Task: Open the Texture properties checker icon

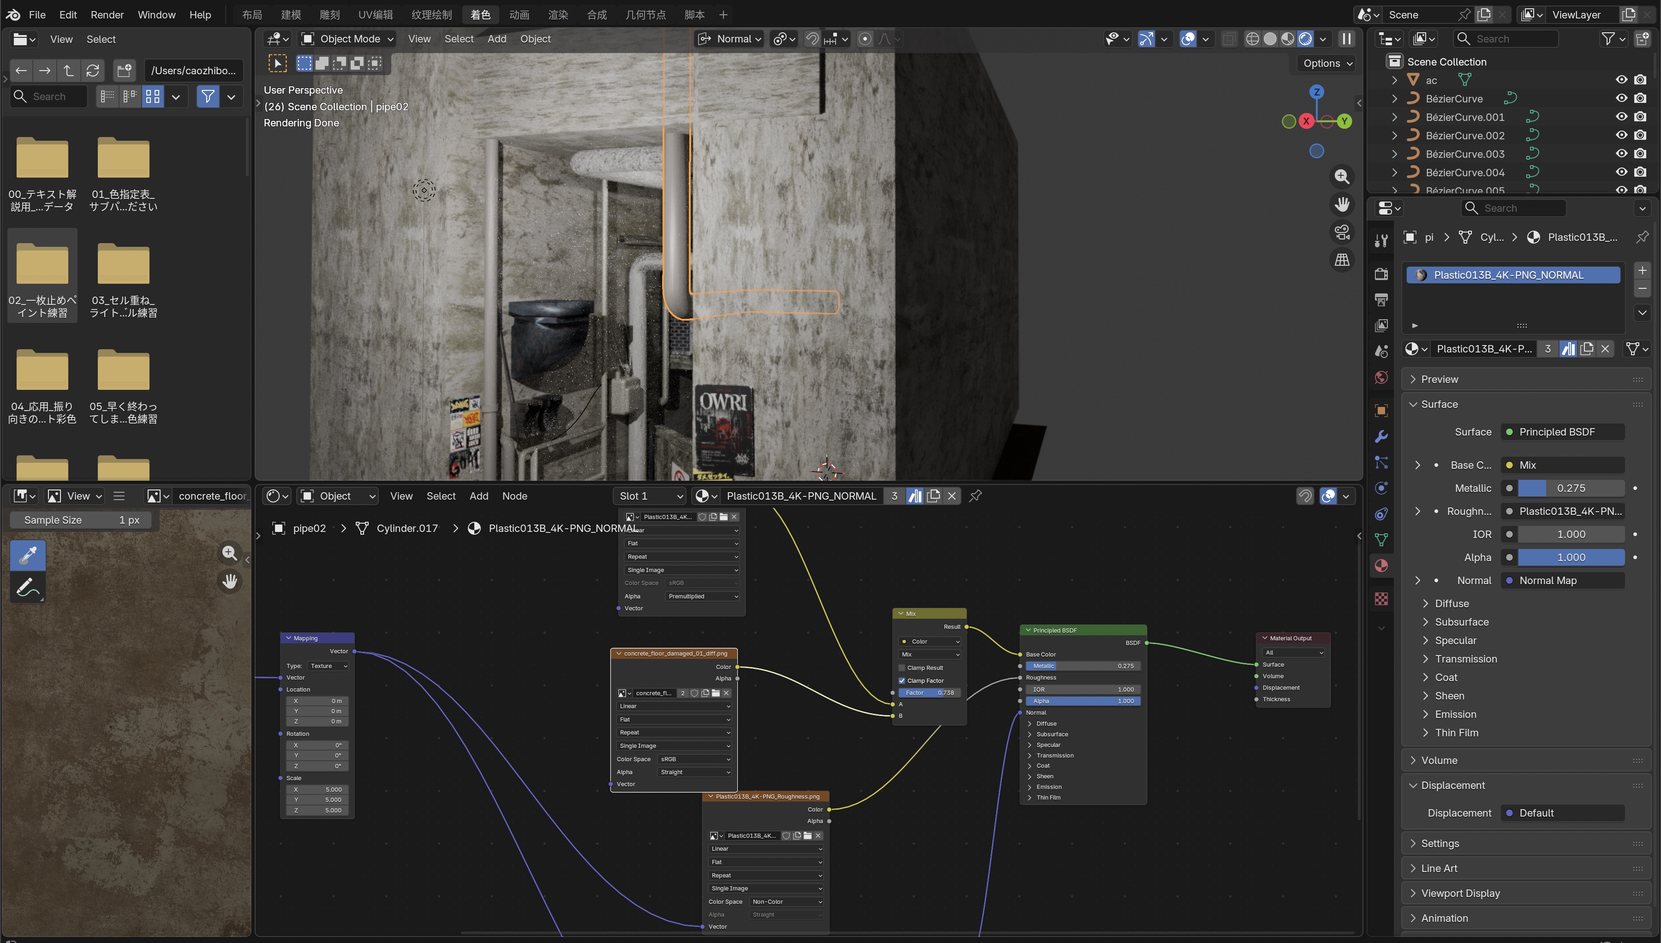Action: pyautogui.click(x=1381, y=599)
